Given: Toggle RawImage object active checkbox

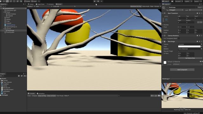Looking at the screenshot, I should (x=167, y=7).
